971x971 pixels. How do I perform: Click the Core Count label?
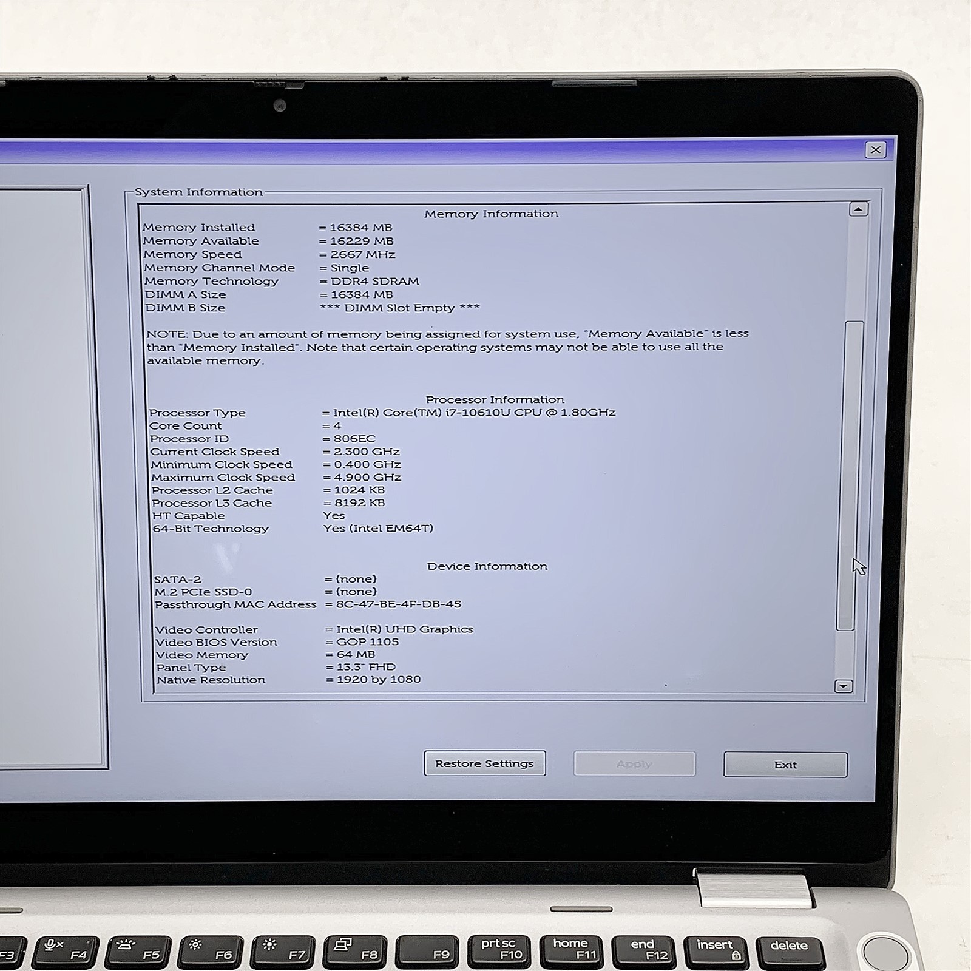[186, 426]
